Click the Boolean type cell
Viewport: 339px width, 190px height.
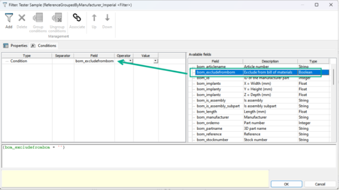pyautogui.click(x=313, y=72)
